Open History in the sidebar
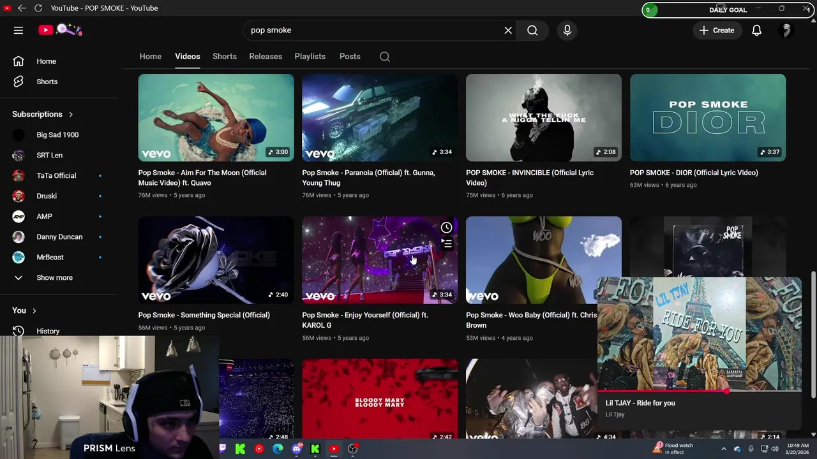The height and width of the screenshot is (459, 817). click(59, 331)
